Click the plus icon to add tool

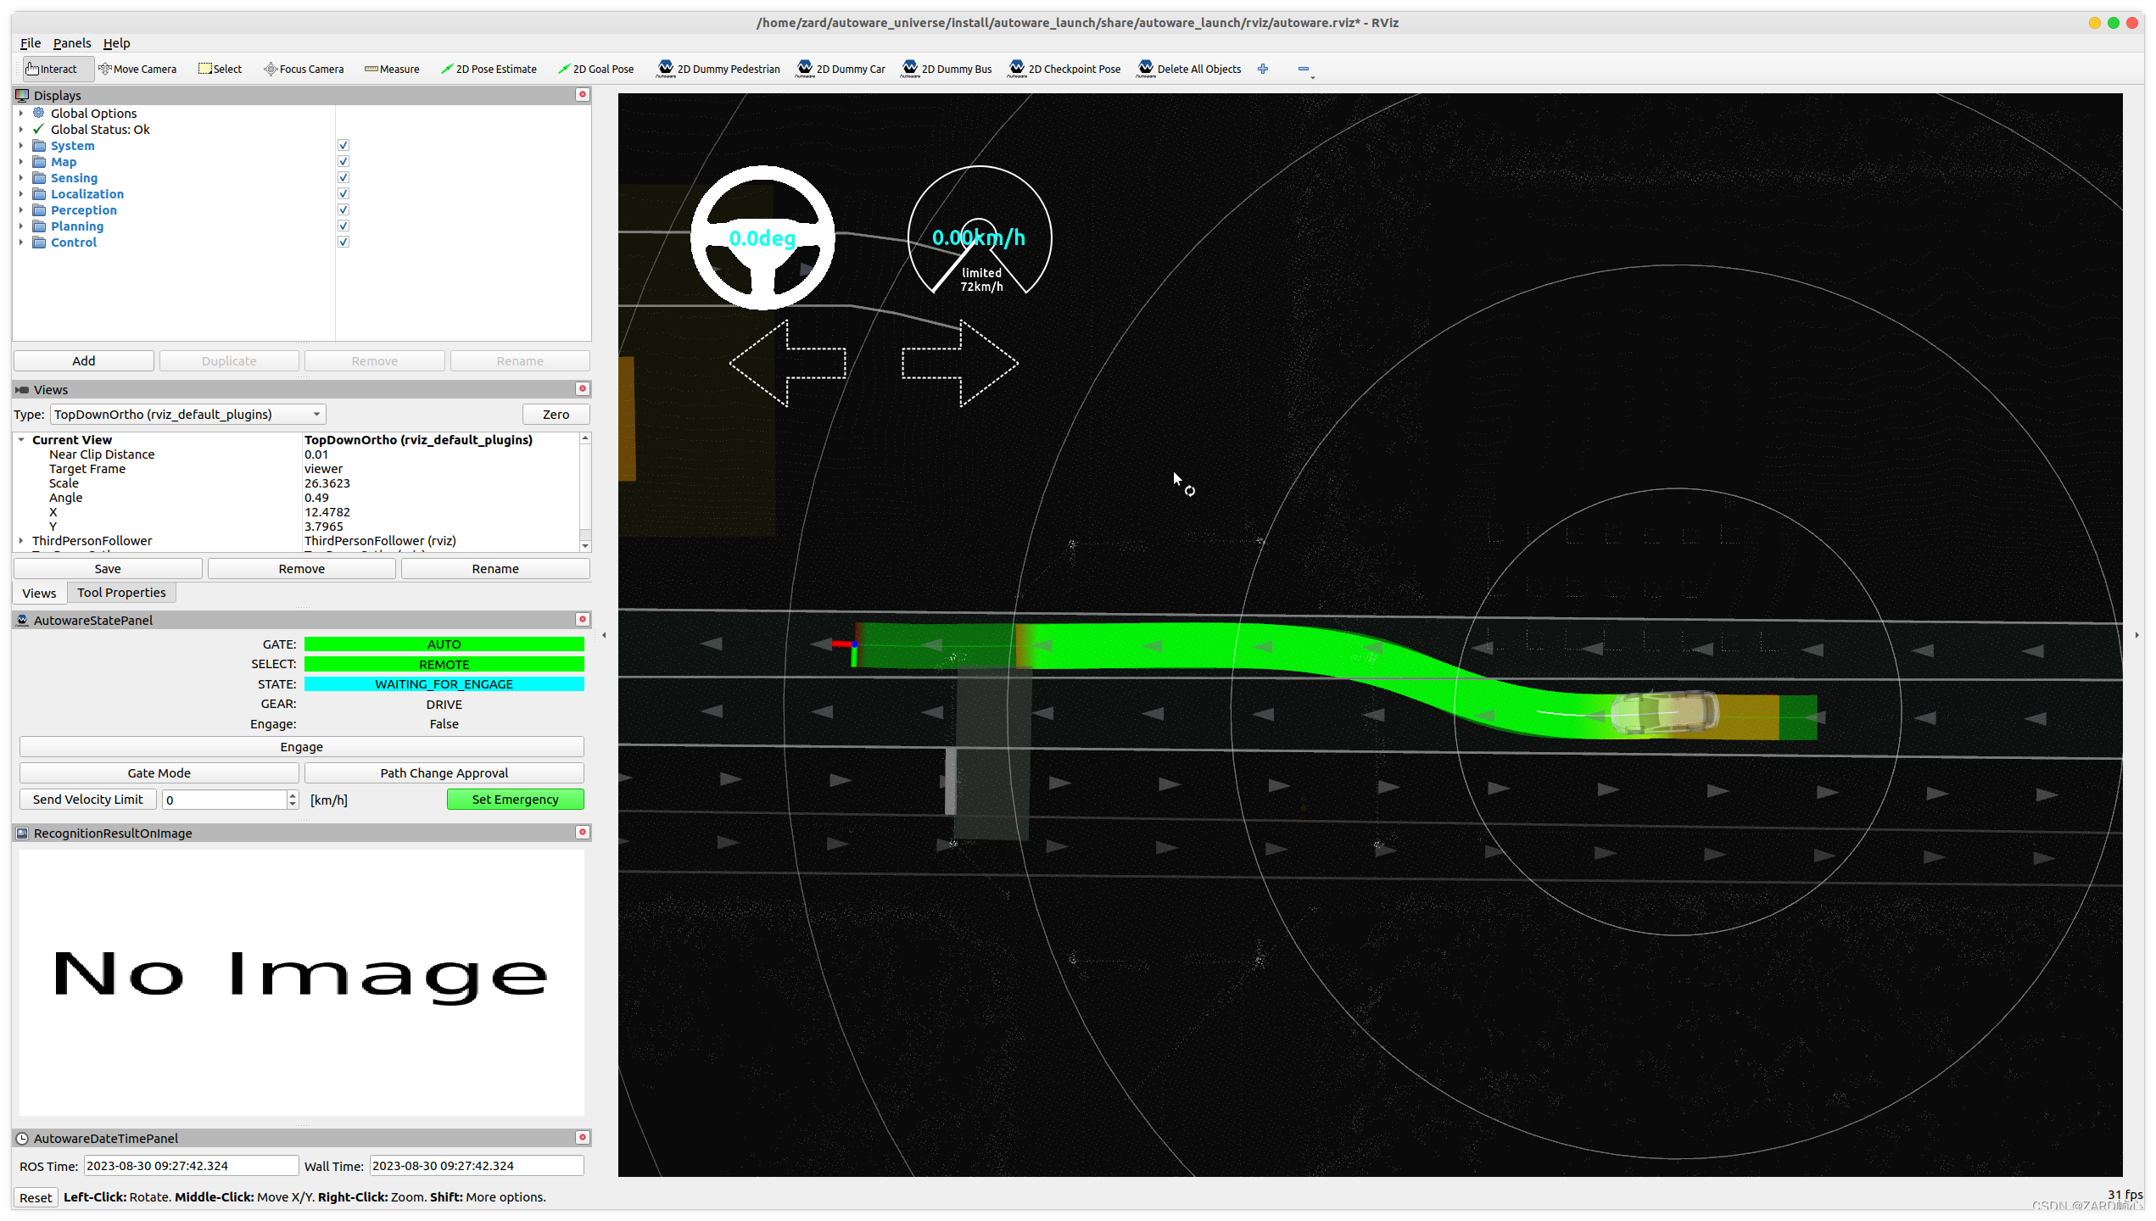(x=1263, y=69)
